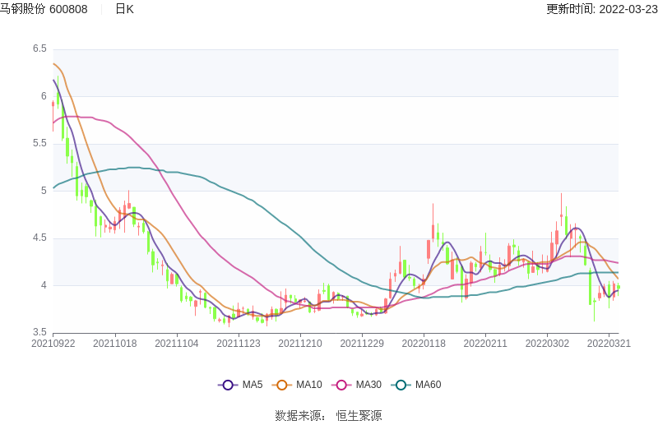Click the teal MA60 legend circle marker
The width and height of the screenshot is (658, 425).
[401, 385]
